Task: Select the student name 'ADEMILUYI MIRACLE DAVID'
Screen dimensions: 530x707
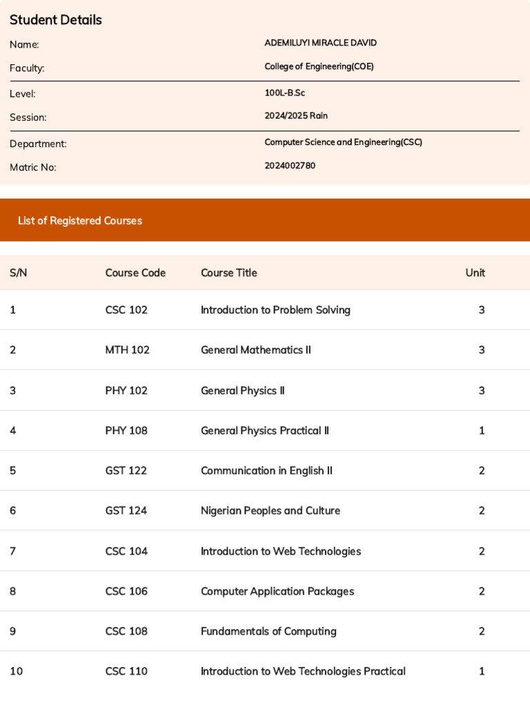Action: (x=320, y=43)
